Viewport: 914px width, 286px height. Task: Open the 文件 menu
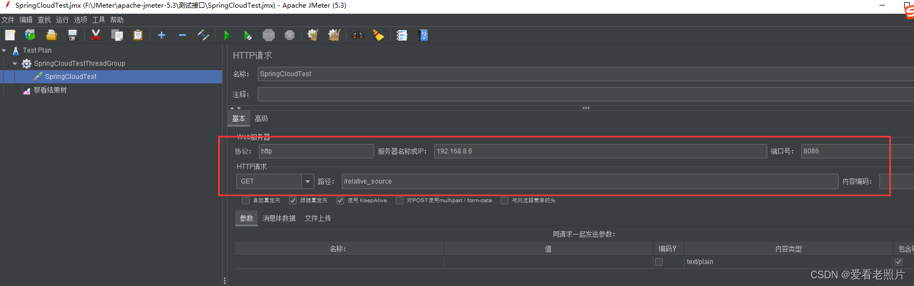coord(8,20)
